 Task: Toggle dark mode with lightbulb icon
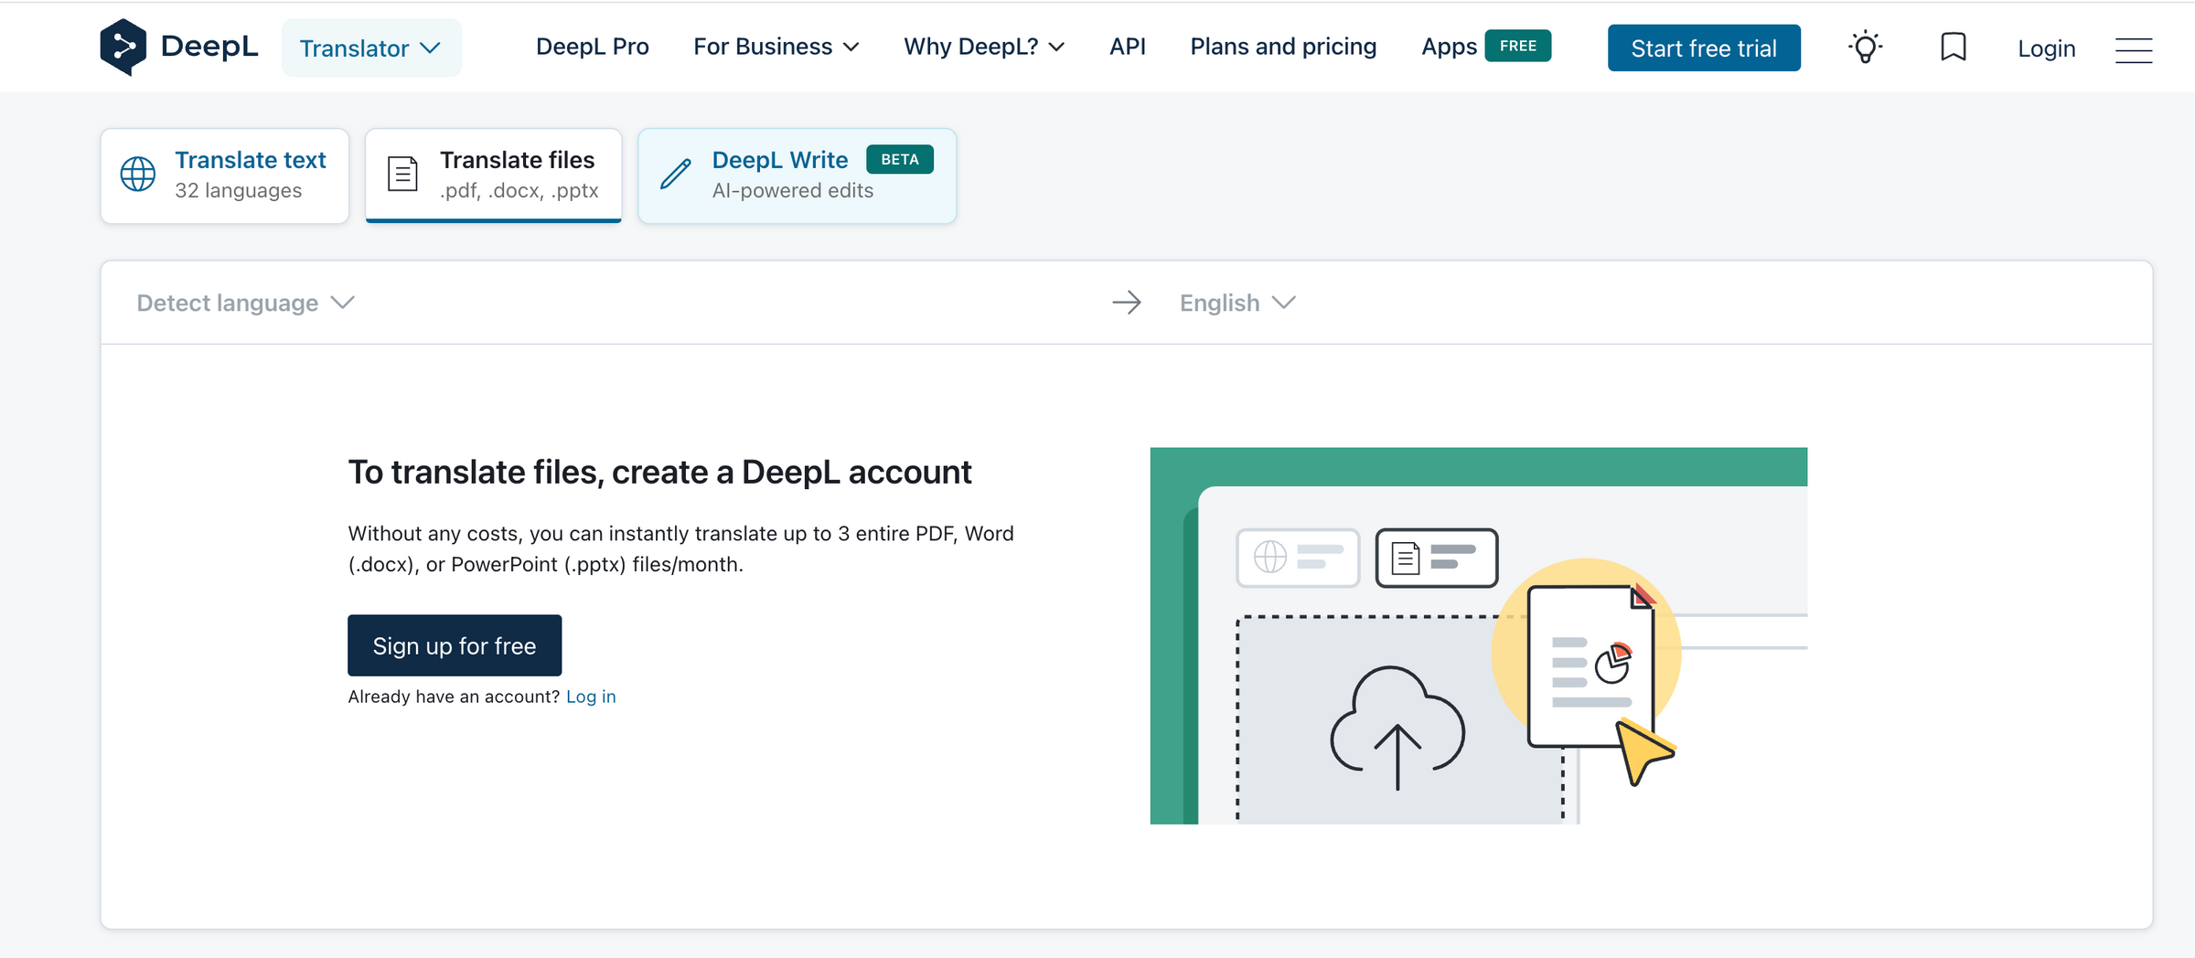(1865, 48)
